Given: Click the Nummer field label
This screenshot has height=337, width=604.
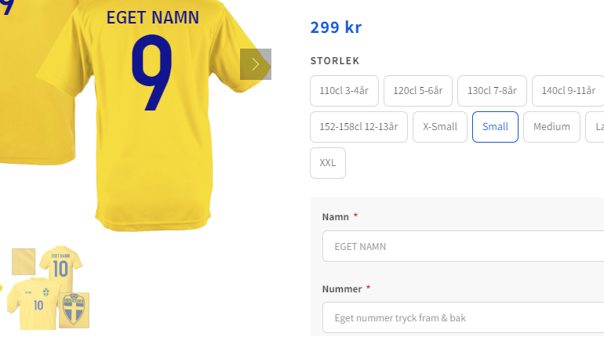Looking at the screenshot, I should [x=342, y=289].
